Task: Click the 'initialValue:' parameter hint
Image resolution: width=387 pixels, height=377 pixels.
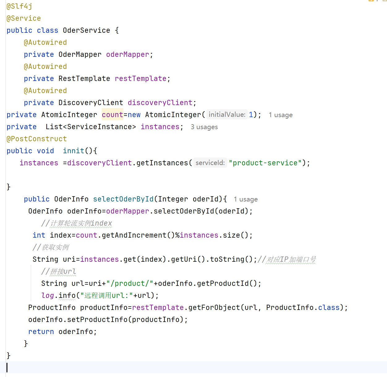Action: 227,115
